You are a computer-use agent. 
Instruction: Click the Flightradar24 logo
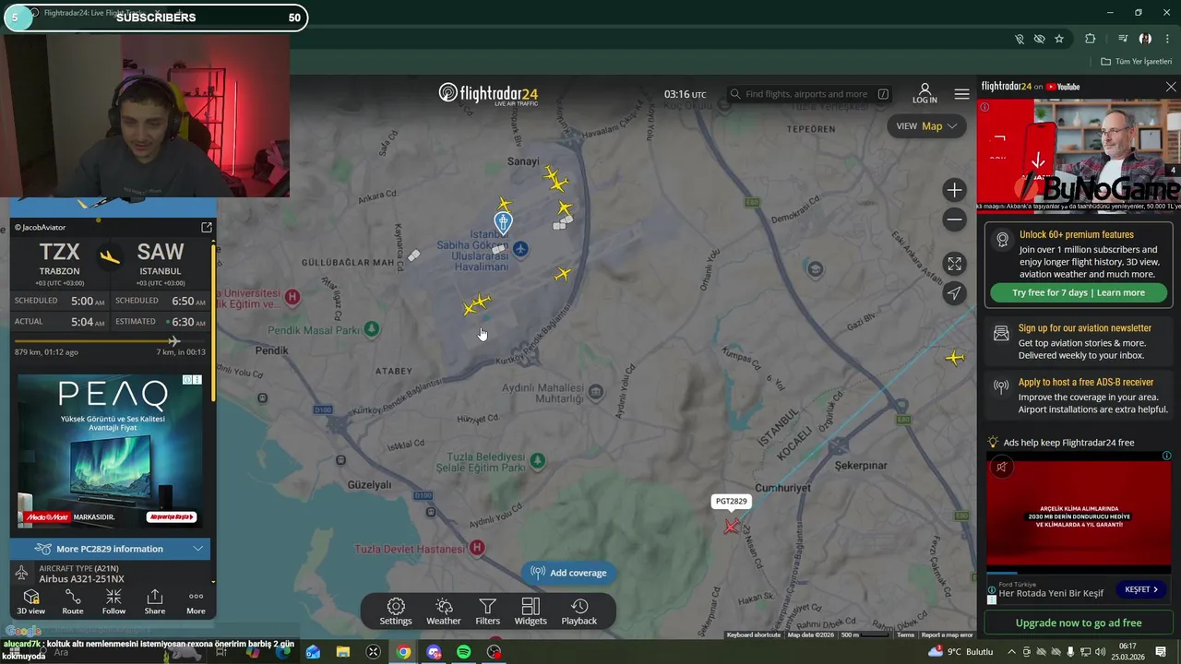pyautogui.click(x=488, y=94)
